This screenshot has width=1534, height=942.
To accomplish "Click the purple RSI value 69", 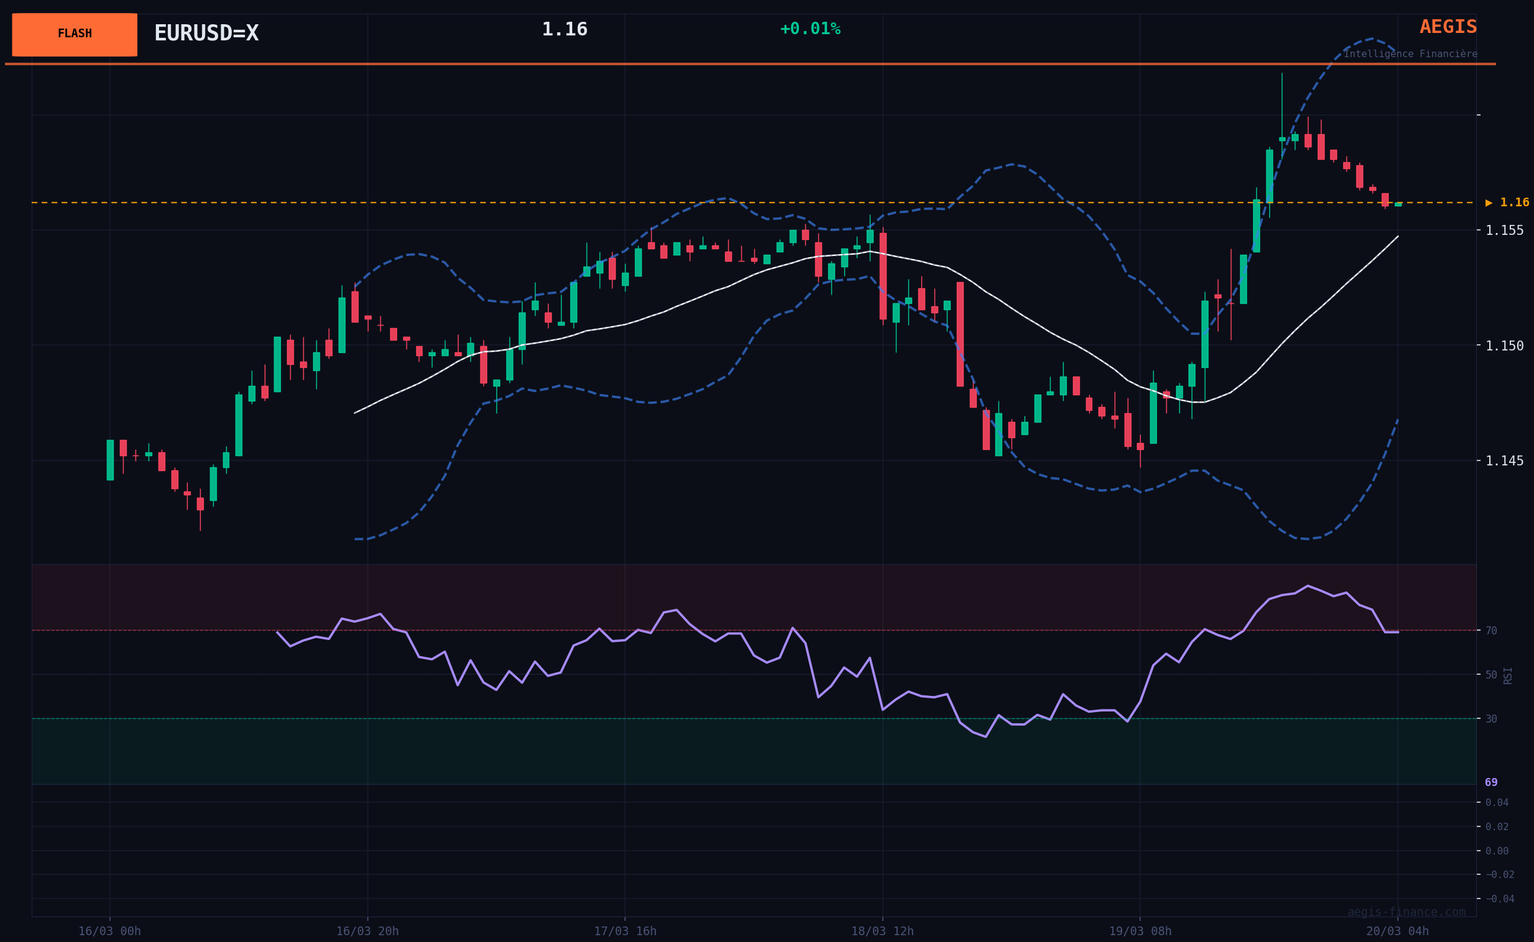I will pos(1491,782).
